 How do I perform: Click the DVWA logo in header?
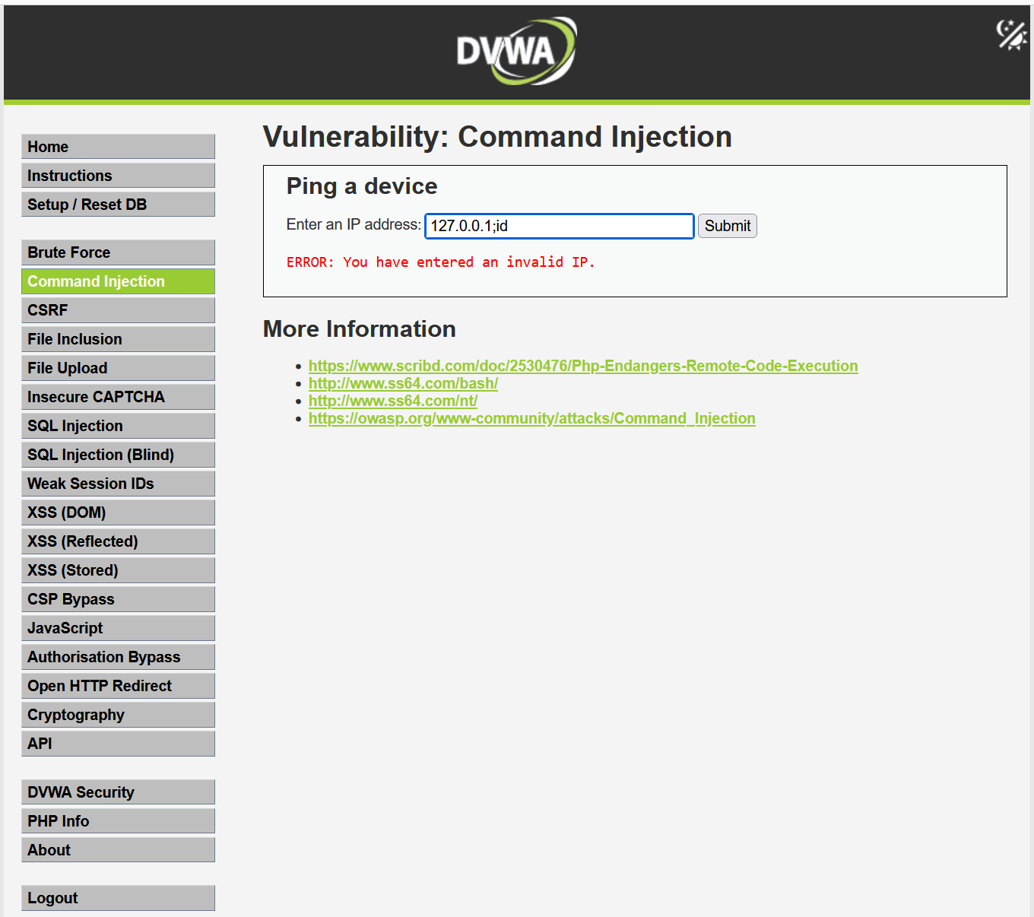tap(516, 51)
